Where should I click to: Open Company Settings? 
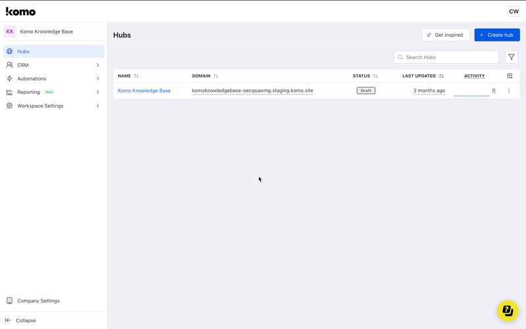tap(38, 301)
